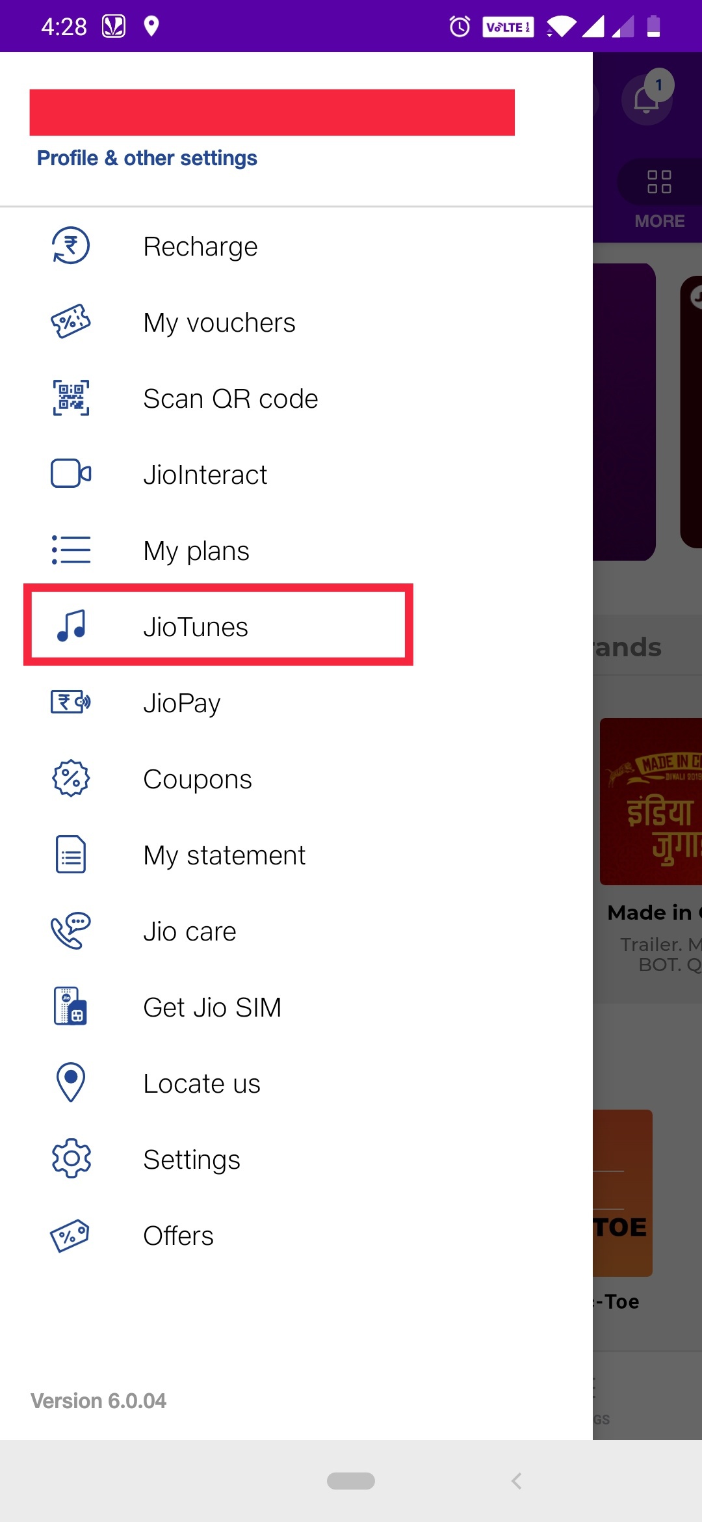702x1522 pixels.
Task: Open Profile & other settings link
Action: click(147, 158)
